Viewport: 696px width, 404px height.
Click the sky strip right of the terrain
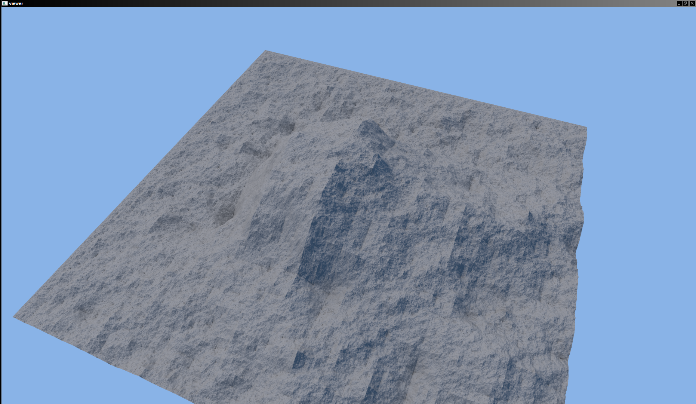(x=635, y=262)
